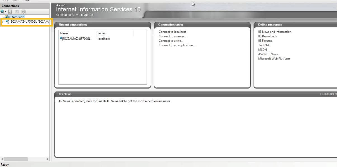The height and width of the screenshot is (167, 337).
Task: Open the TechNet online resource
Action: click(x=264, y=45)
